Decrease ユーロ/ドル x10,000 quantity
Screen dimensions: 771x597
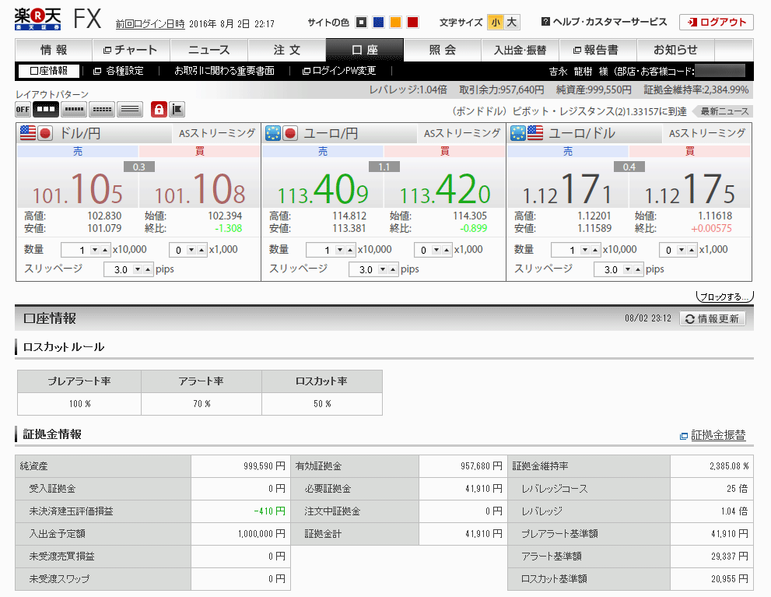pyautogui.click(x=584, y=251)
